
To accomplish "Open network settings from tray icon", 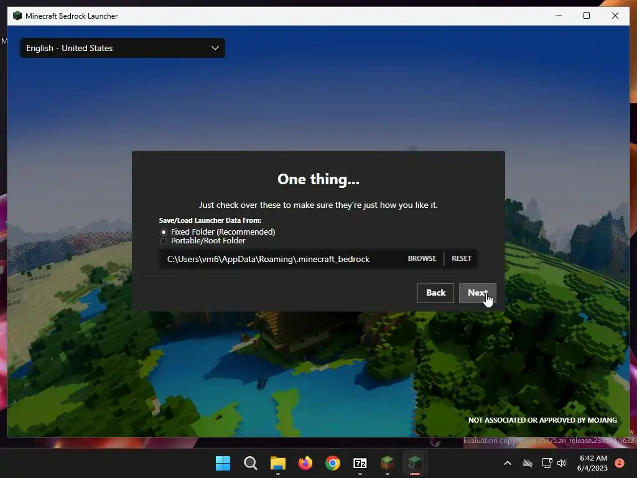I will (547, 463).
